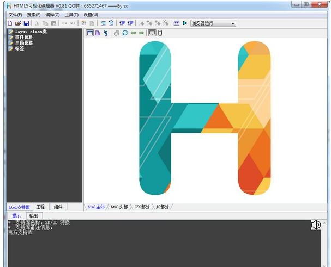Click the green forward arrow icon
331x267 pixels.
coord(141,33)
